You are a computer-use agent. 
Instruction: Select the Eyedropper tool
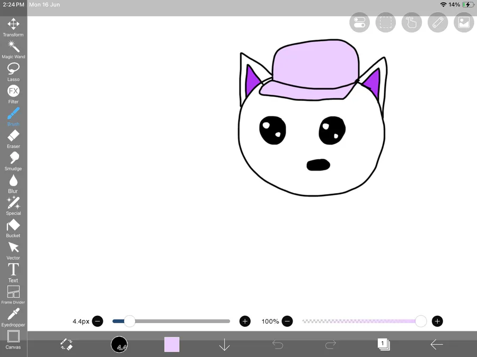click(x=13, y=317)
